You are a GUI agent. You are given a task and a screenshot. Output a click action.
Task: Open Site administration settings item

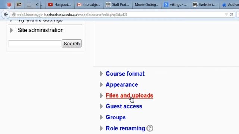[x=40, y=30]
